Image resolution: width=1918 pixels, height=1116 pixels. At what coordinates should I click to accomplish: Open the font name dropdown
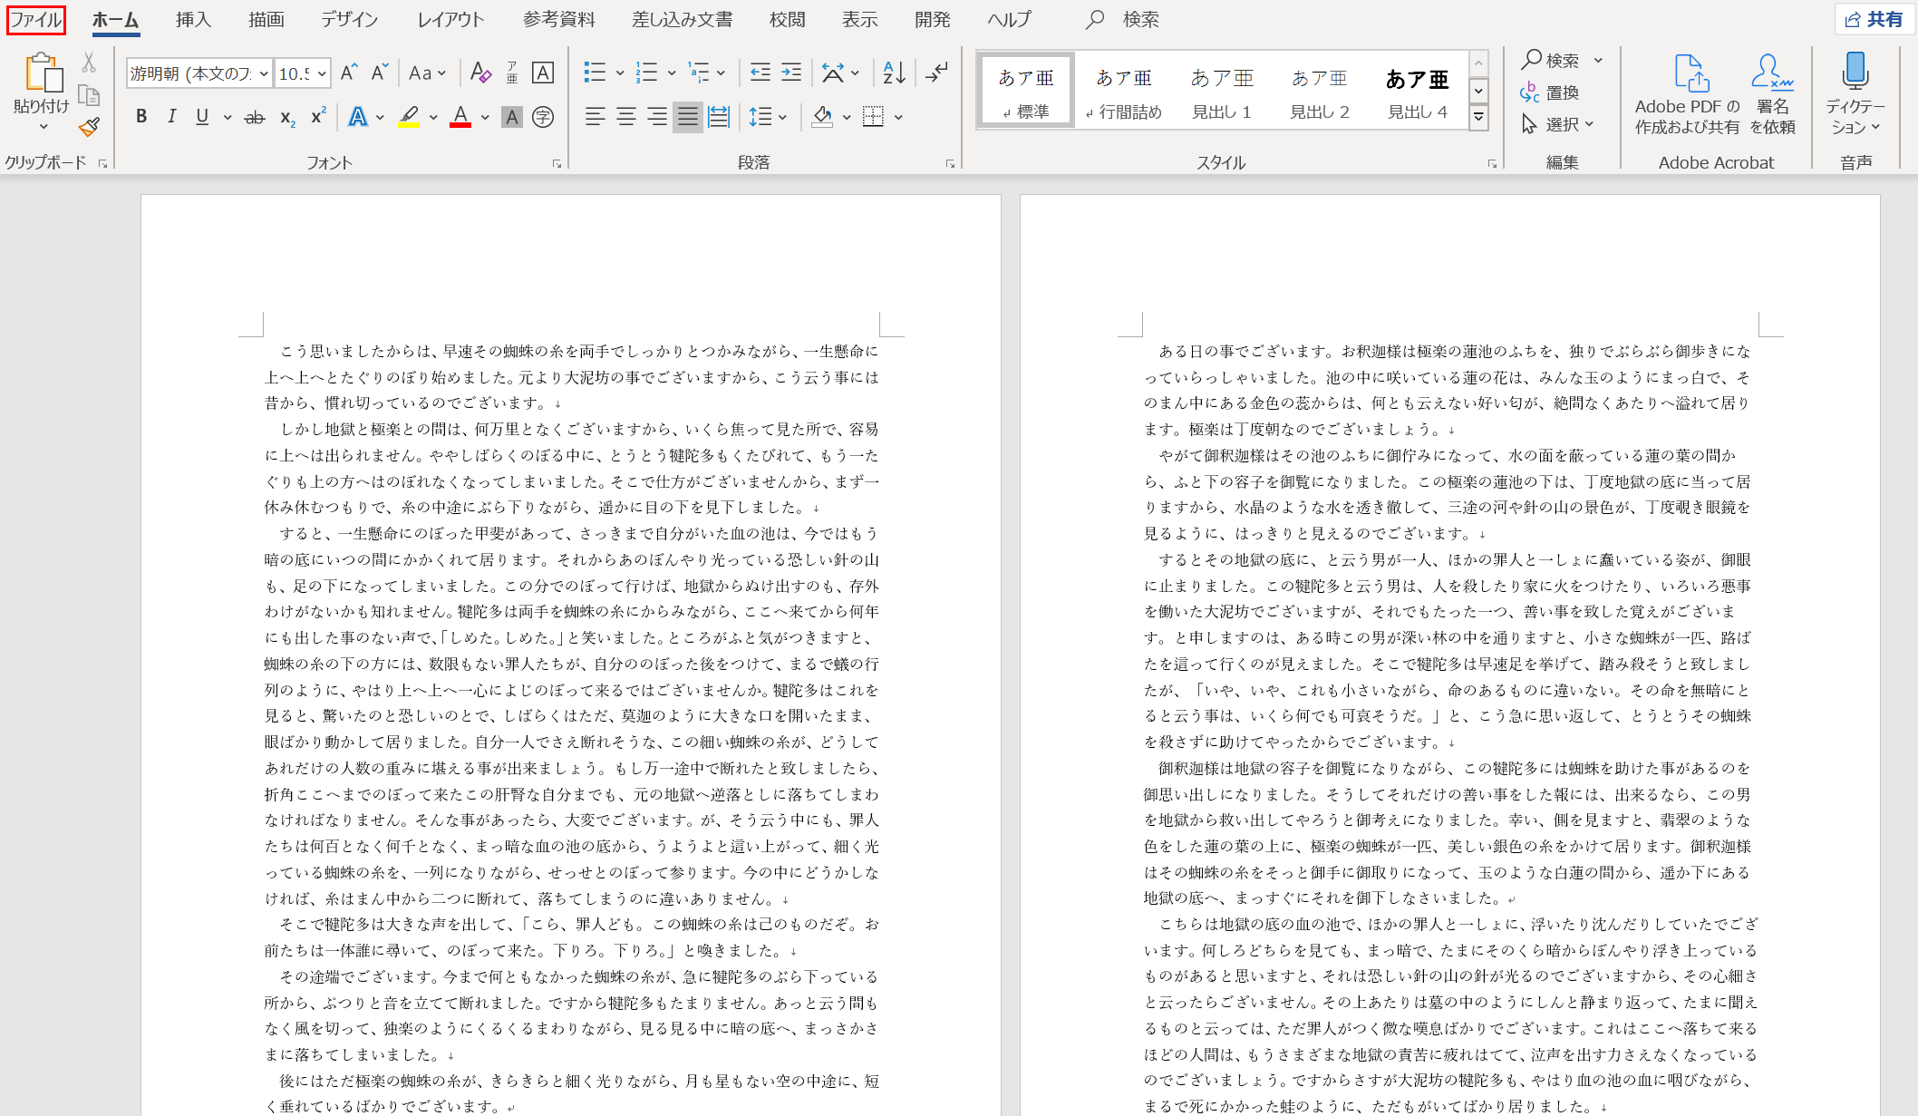pyautogui.click(x=264, y=73)
